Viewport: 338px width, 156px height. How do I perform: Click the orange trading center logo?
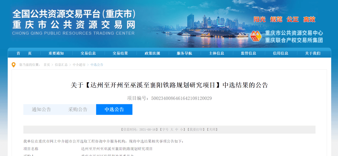click(x=256, y=37)
